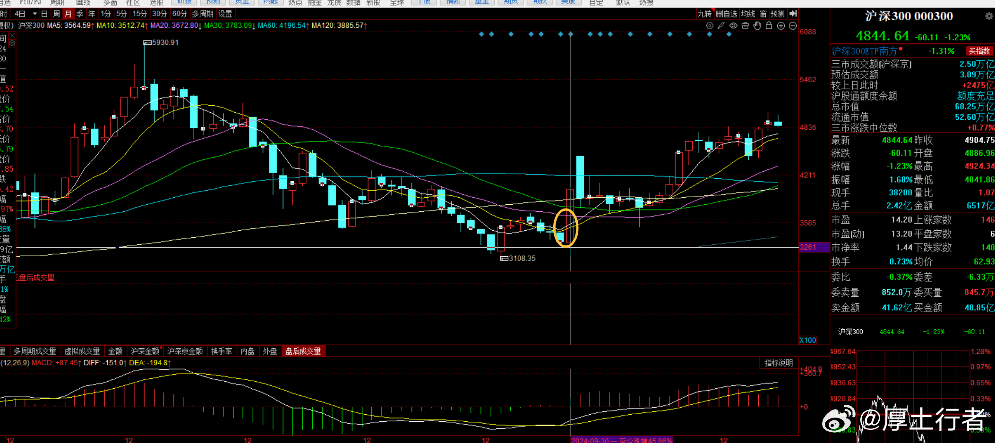Select the 15分 period
995x443 pixels.
click(139, 14)
